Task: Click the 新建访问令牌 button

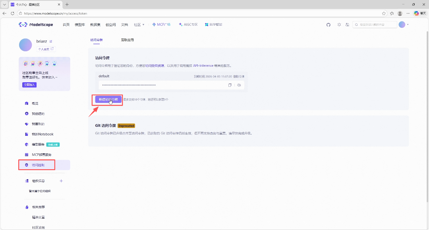Action: coord(108,100)
